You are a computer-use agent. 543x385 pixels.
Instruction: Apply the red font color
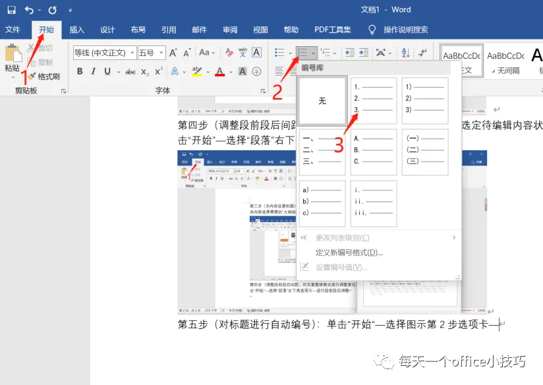click(219, 71)
